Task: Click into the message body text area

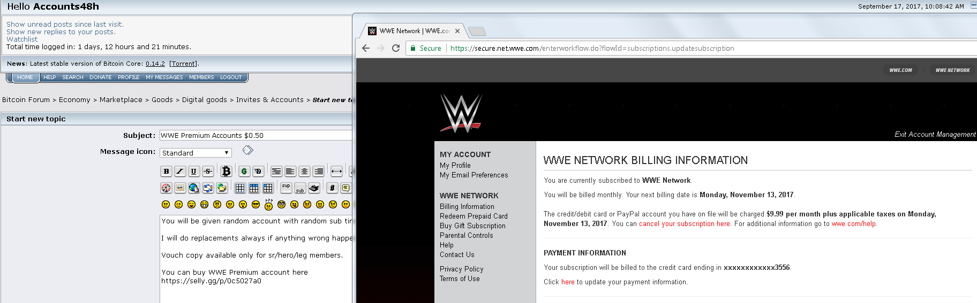Action: tap(256, 259)
